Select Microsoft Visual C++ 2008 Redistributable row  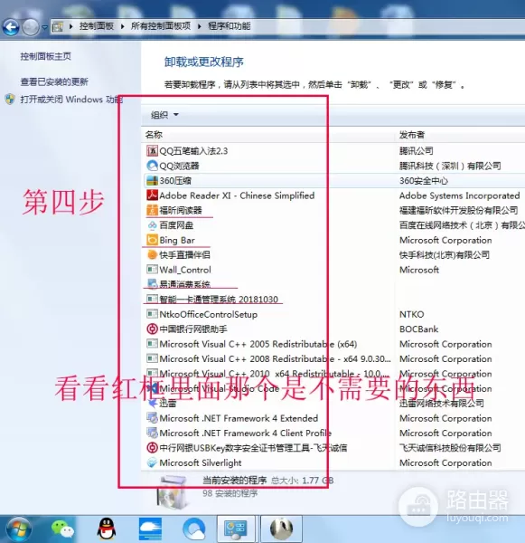[333, 358]
